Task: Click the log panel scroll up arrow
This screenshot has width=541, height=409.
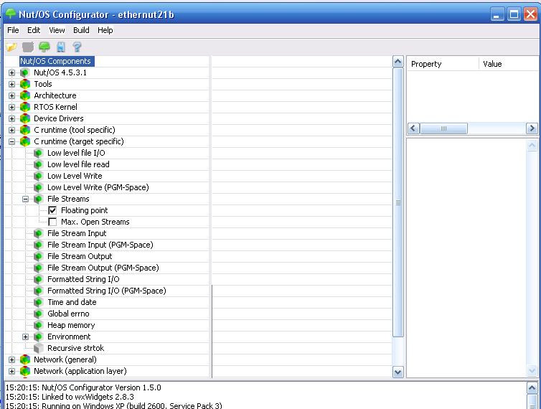Action: [x=532, y=388]
